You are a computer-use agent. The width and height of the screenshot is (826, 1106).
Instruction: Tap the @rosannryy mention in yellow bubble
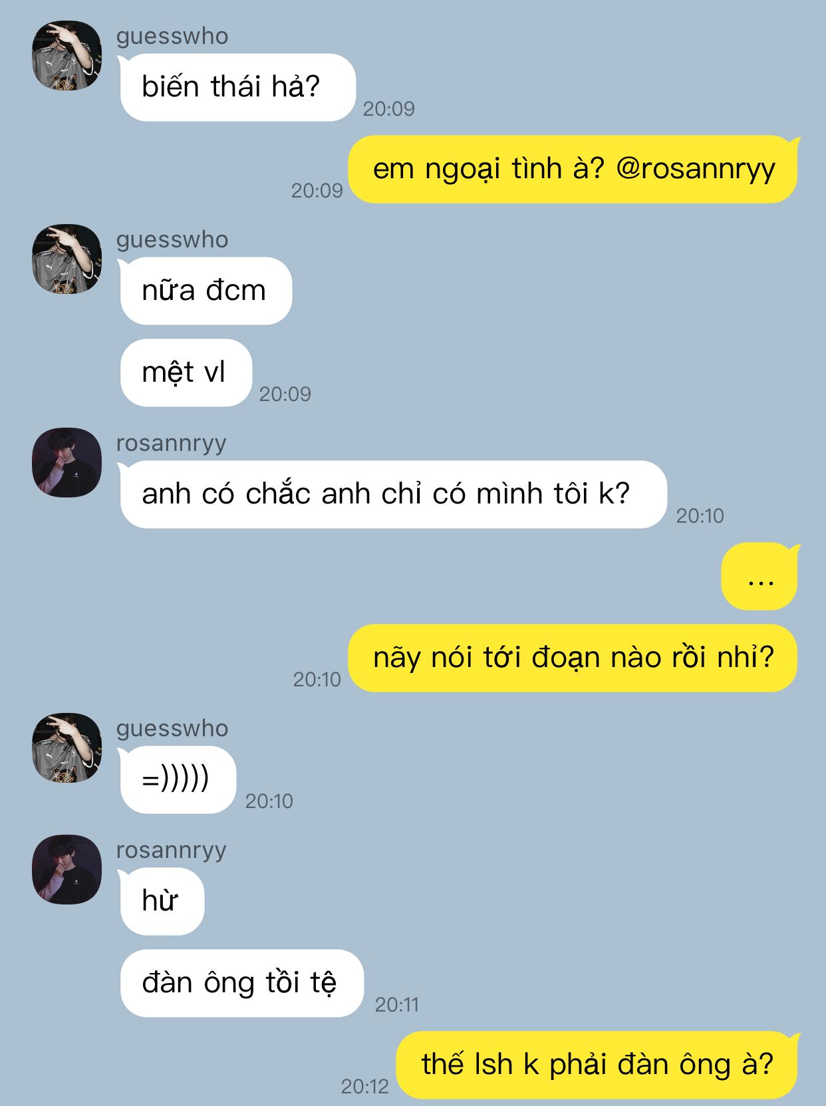point(696,169)
